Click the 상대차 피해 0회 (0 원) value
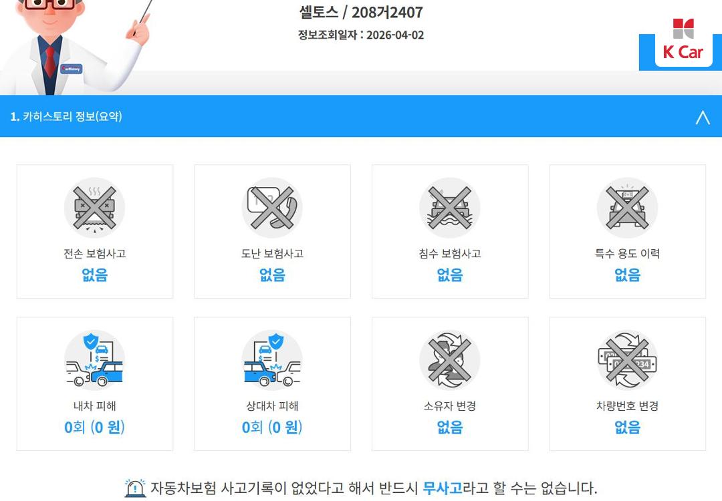722x501 pixels. pos(272,428)
